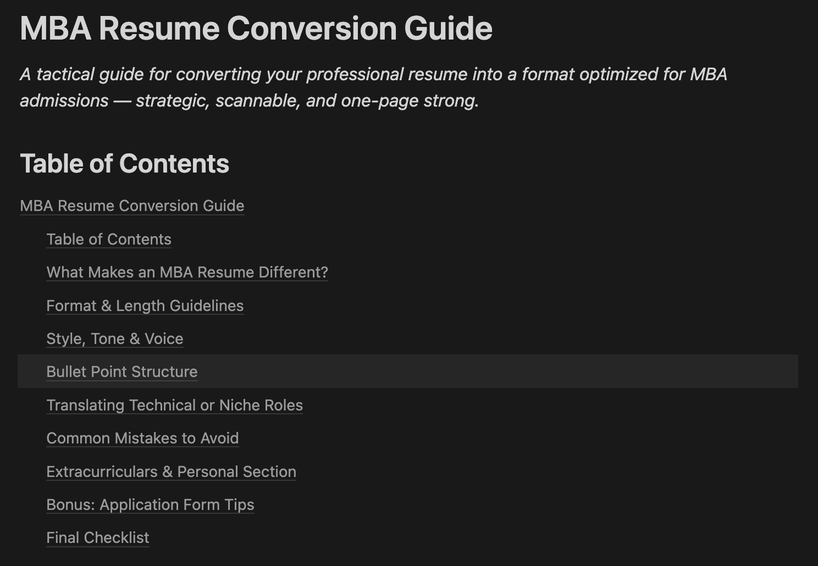This screenshot has height=566, width=818.
Task: Click the main MBA Resume Conversion Guide title
Action: 256,29
